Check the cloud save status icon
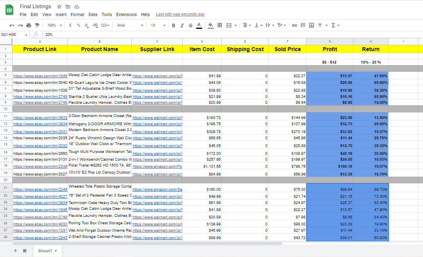 pyautogui.click(x=77, y=7)
